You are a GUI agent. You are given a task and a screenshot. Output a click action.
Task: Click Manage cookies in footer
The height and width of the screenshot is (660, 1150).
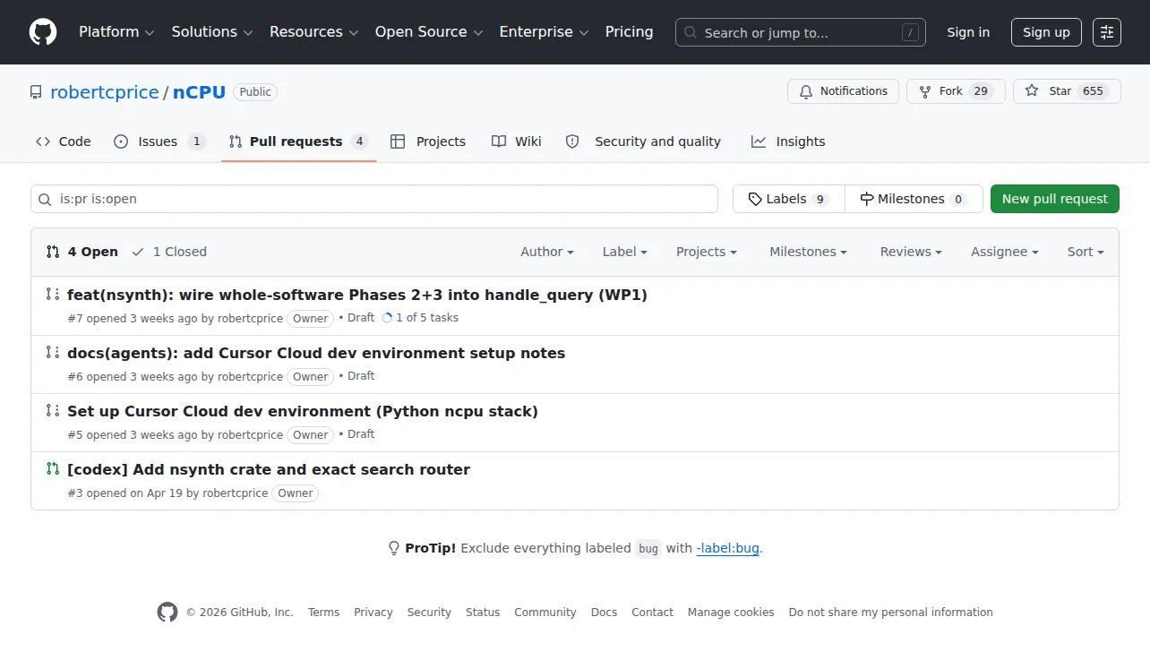[731, 613]
